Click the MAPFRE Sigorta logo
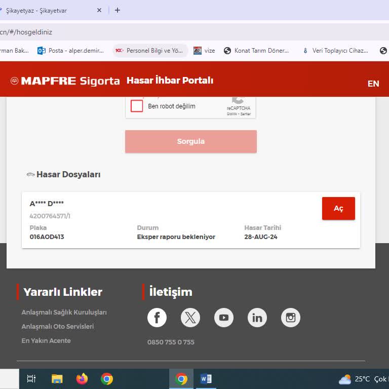 [65, 81]
